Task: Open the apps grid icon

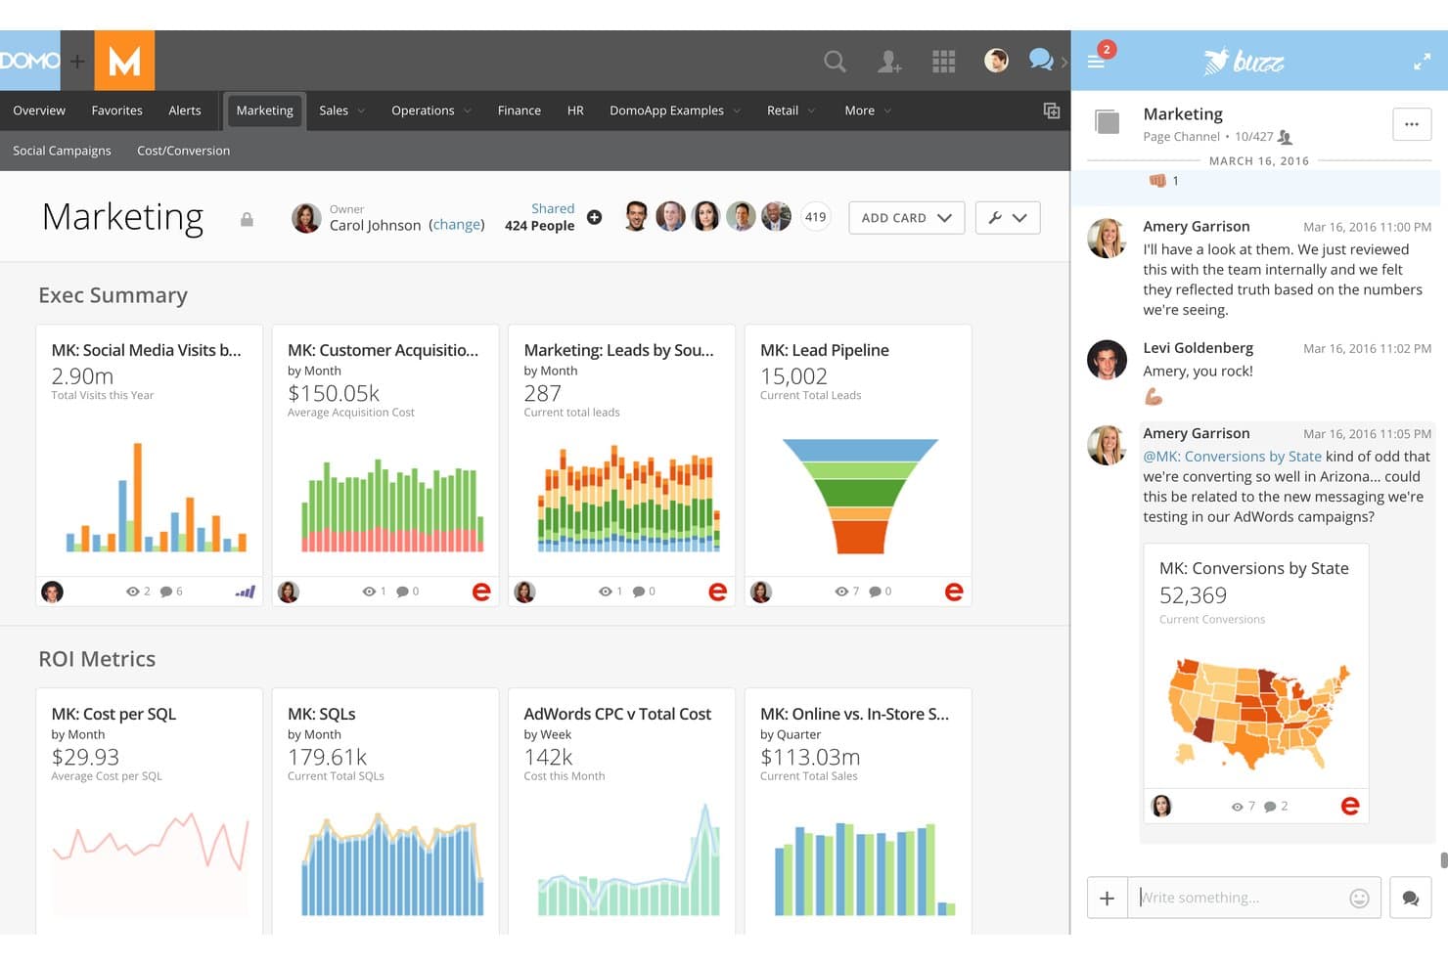Action: (944, 62)
